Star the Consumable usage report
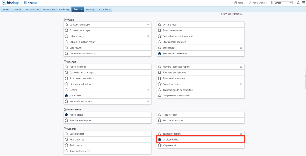This screenshot has height=156, width=306. point(66,24)
